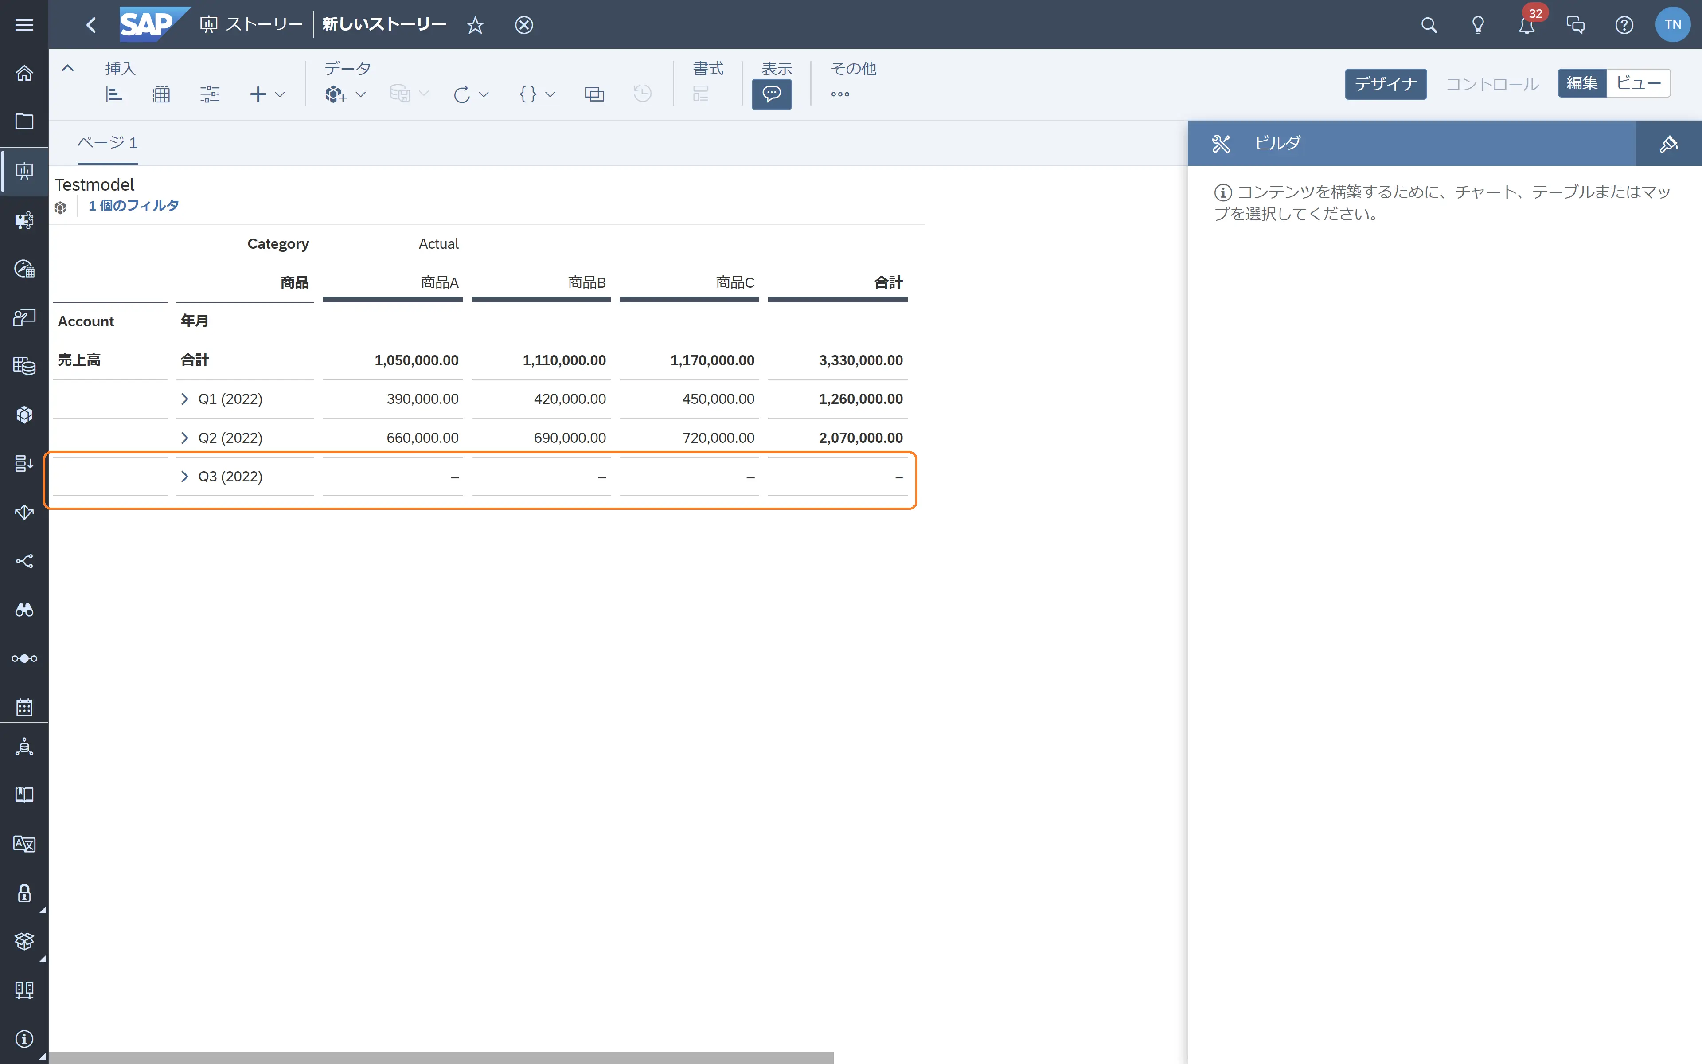Click the linked analysis overlapping squares icon
Image resolution: width=1702 pixels, height=1064 pixels.
(594, 94)
